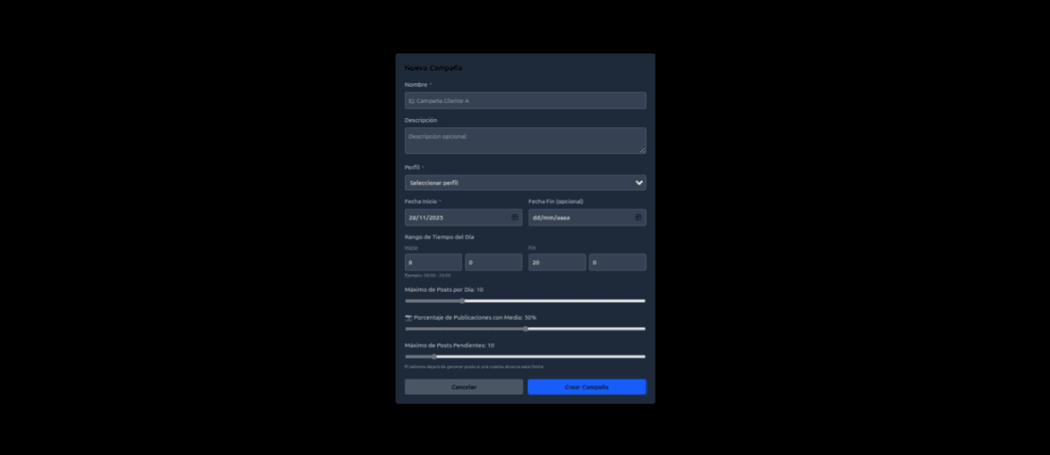Click the Fin hour field showing 20

click(557, 262)
